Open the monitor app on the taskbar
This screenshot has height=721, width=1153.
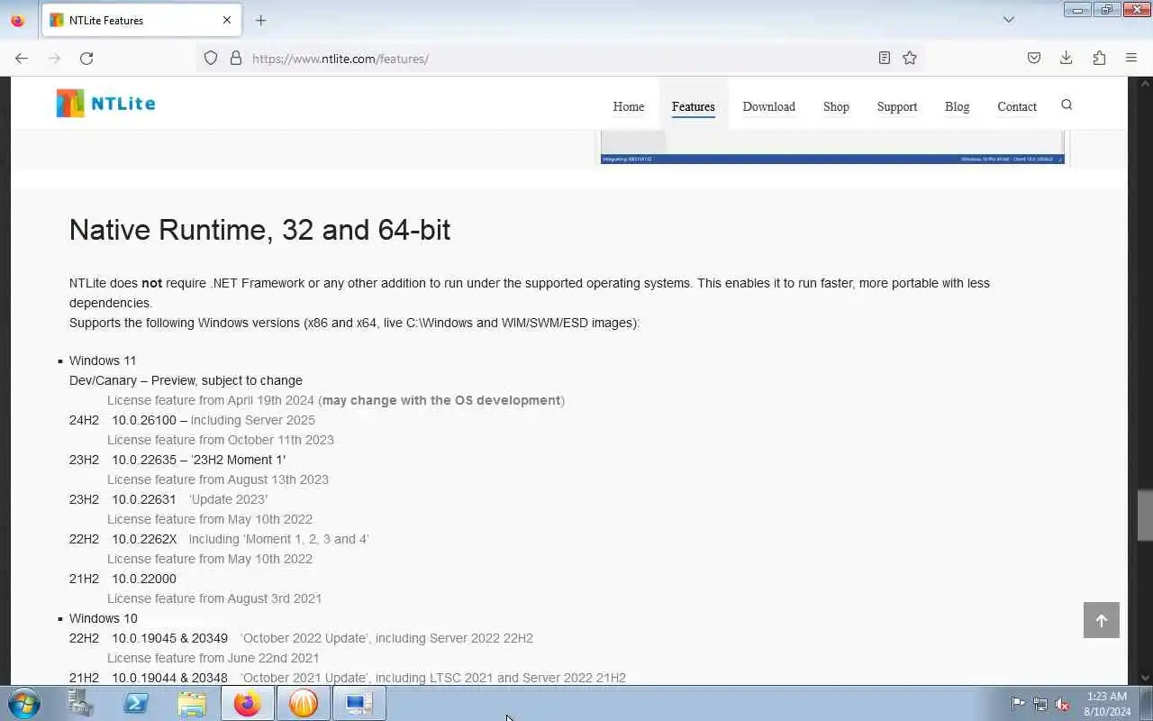pyautogui.click(x=359, y=703)
